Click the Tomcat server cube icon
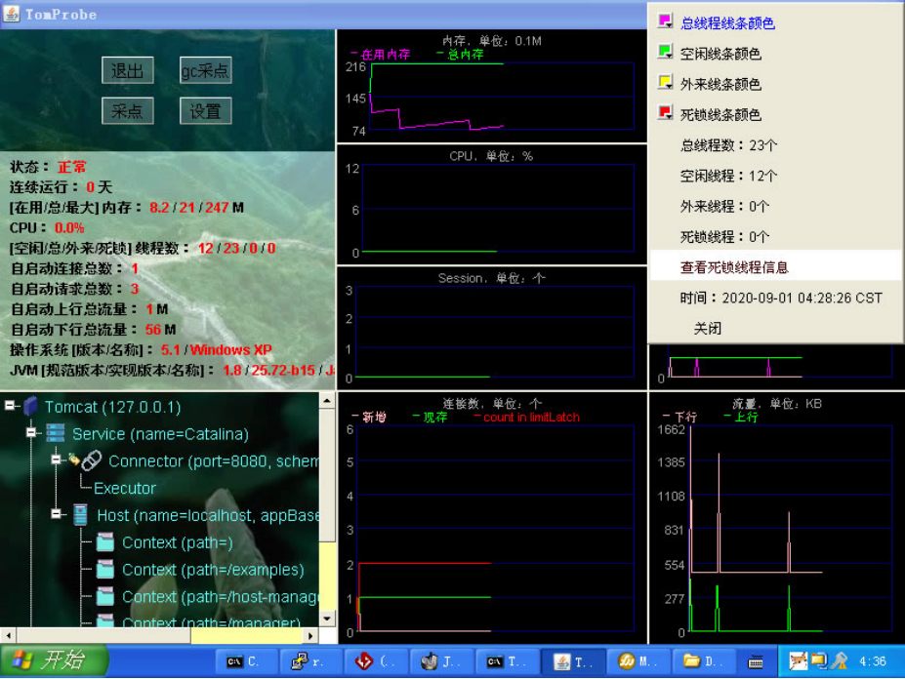The height and width of the screenshot is (679, 905). tap(30, 406)
